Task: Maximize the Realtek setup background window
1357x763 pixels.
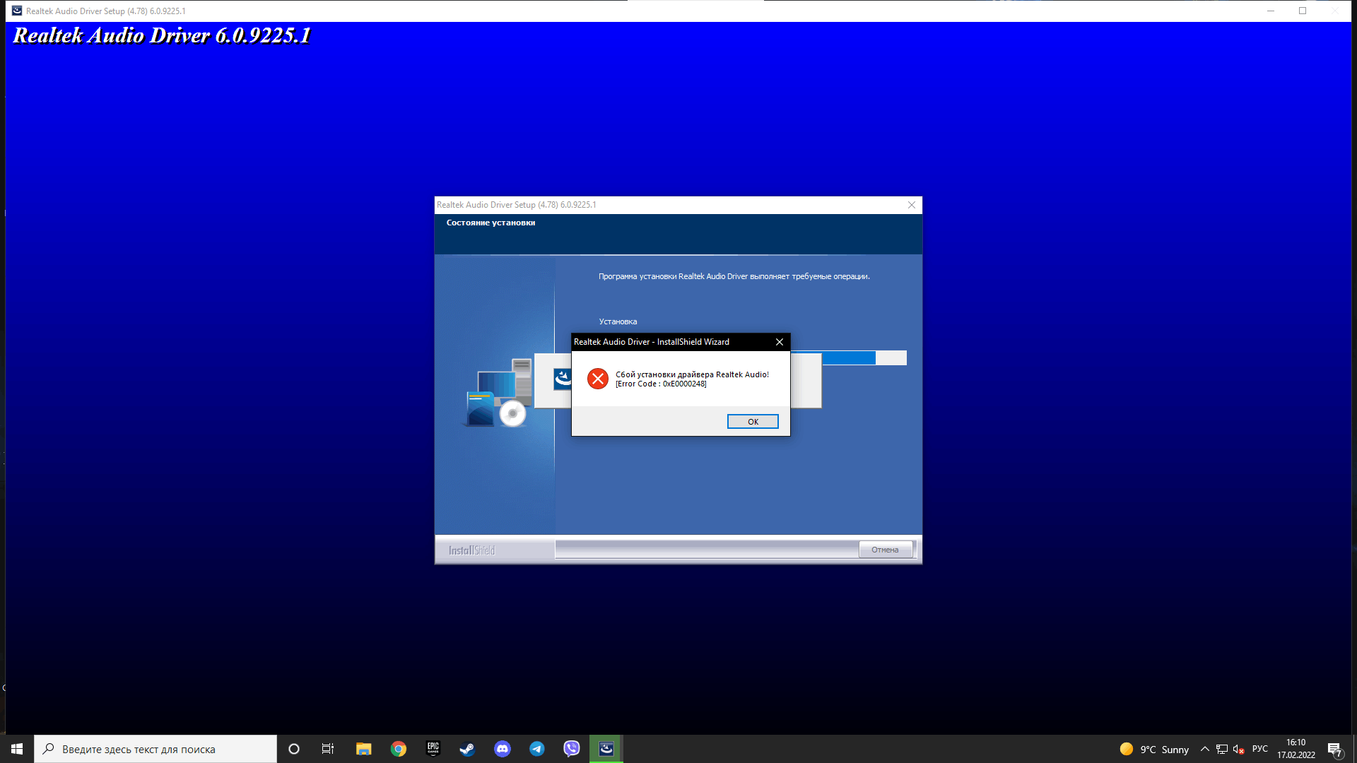Action: point(1303,11)
